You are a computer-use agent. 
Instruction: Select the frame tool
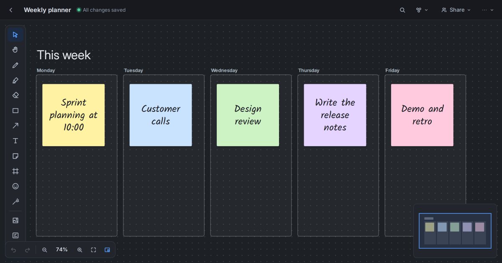pos(15,171)
